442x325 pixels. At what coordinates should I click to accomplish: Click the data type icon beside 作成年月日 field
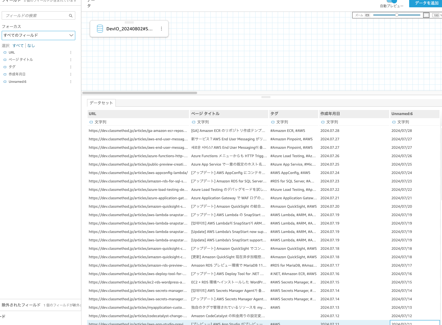click(5, 74)
